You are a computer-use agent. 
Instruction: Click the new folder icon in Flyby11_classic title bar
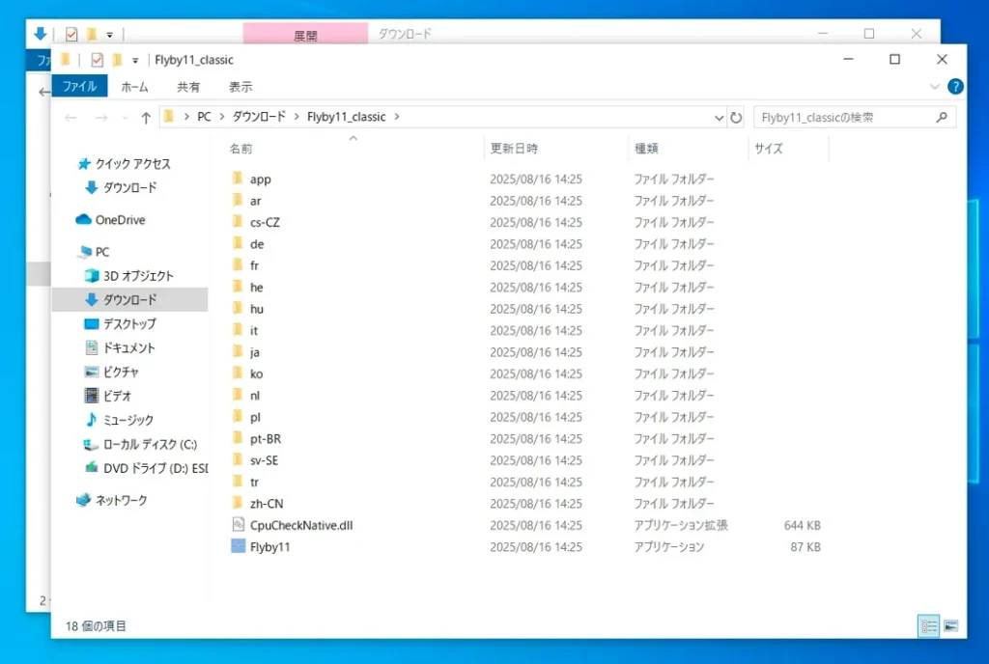tap(117, 60)
